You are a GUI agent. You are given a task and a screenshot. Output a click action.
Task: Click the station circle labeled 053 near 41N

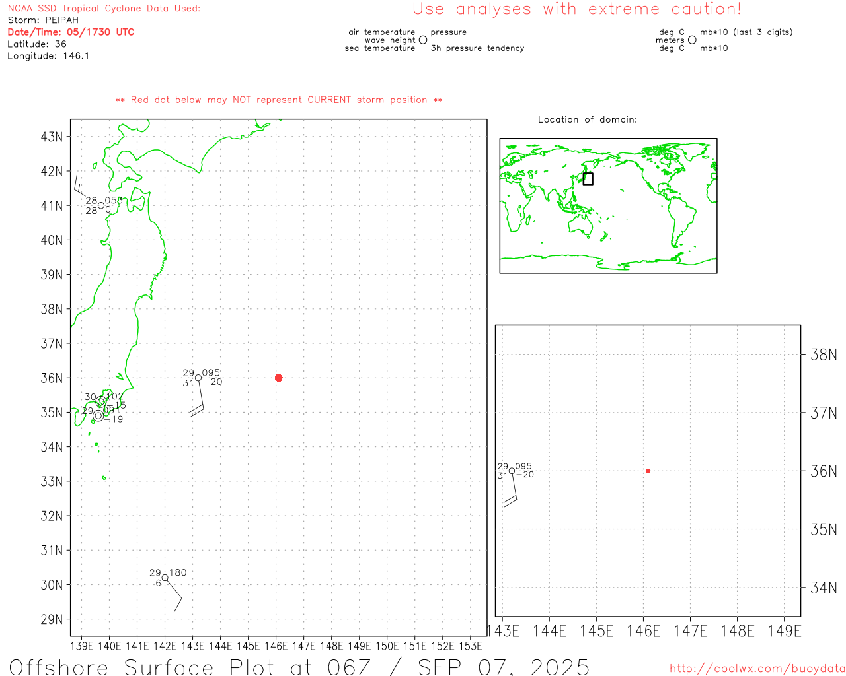point(101,205)
